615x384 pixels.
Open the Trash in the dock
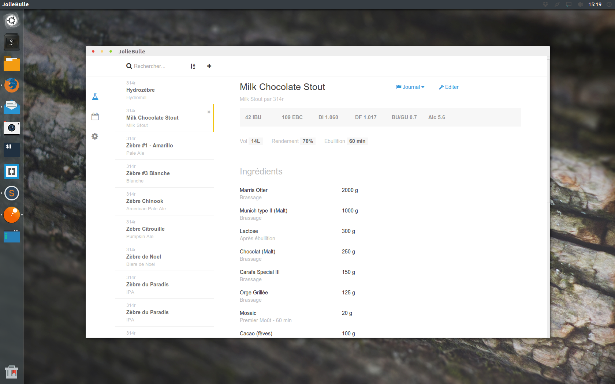(12, 372)
